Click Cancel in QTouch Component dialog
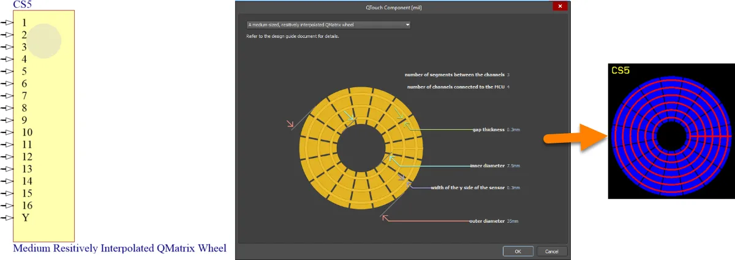The height and width of the screenshot is (260, 735). point(552,251)
